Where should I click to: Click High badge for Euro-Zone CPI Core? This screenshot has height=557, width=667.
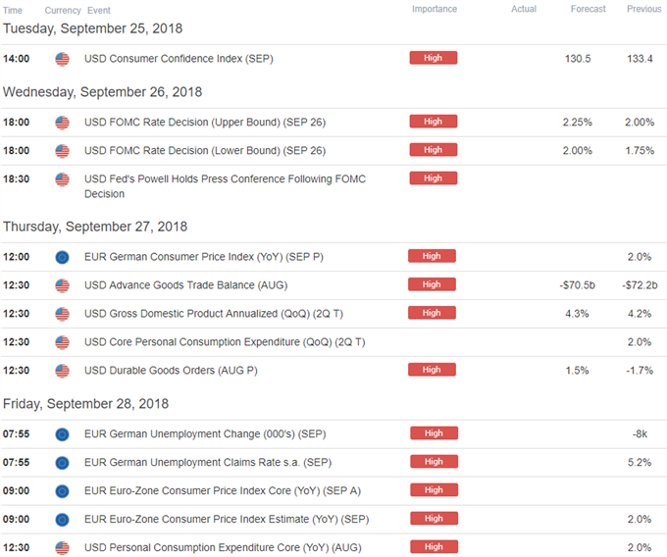tap(435, 489)
